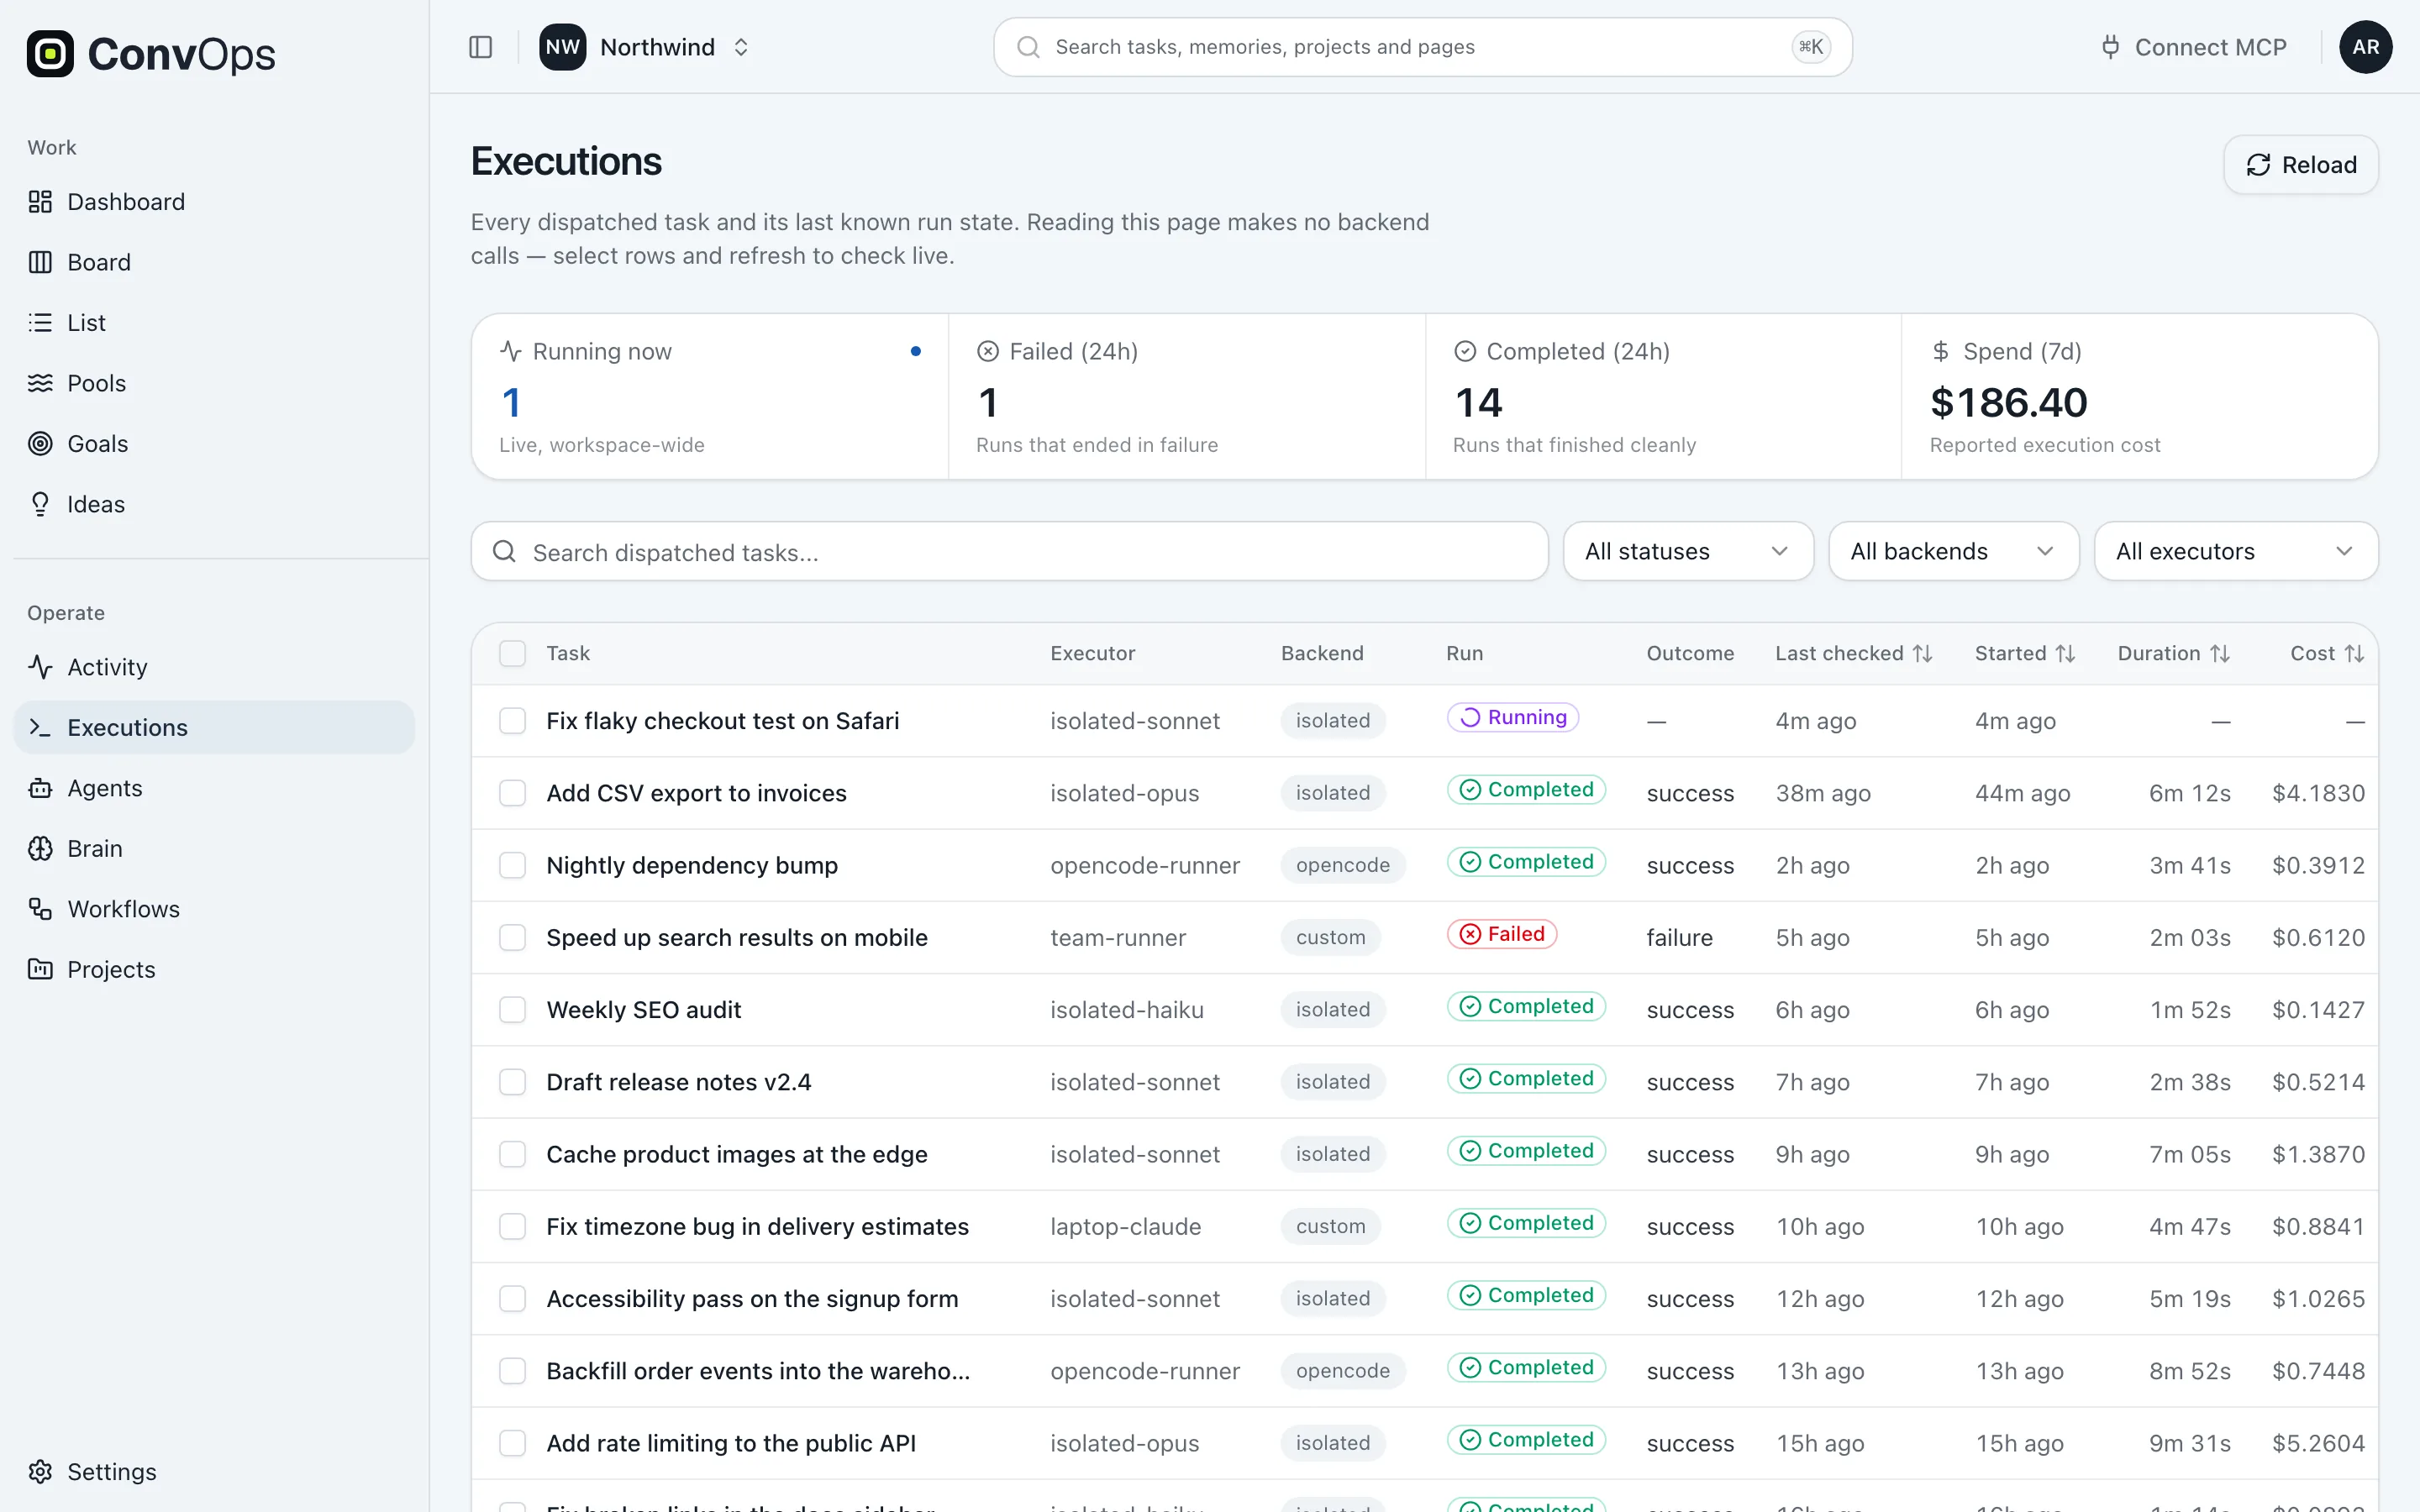
Task: Tick checkbox for Weekly SEO audit
Action: [512, 1010]
